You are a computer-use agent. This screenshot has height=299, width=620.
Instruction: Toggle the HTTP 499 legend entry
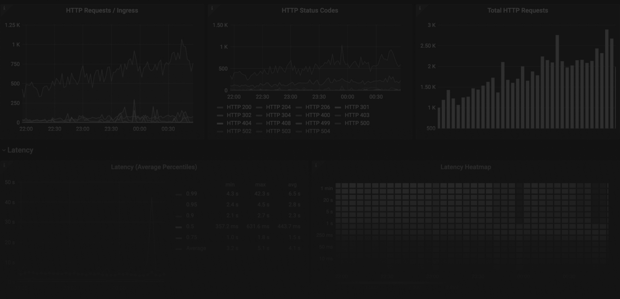tap(317, 123)
